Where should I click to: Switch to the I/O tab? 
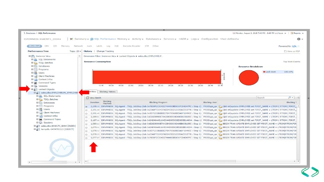(x=55, y=46)
